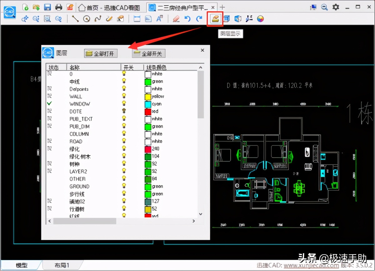The image size is (375, 271).
Task: Click the Redo arrow icon
Action: pos(199,19)
